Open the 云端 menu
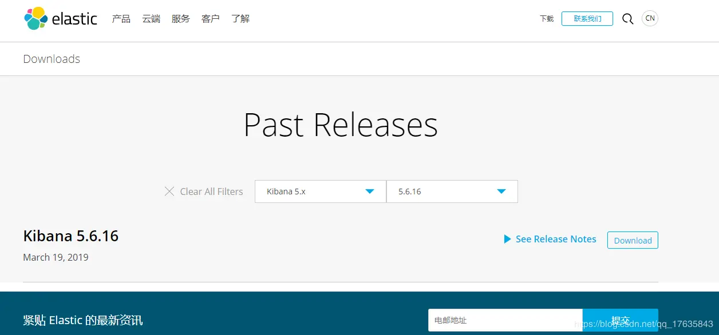The height and width of the screenshot is (335, 719). [x=151, y=19]
